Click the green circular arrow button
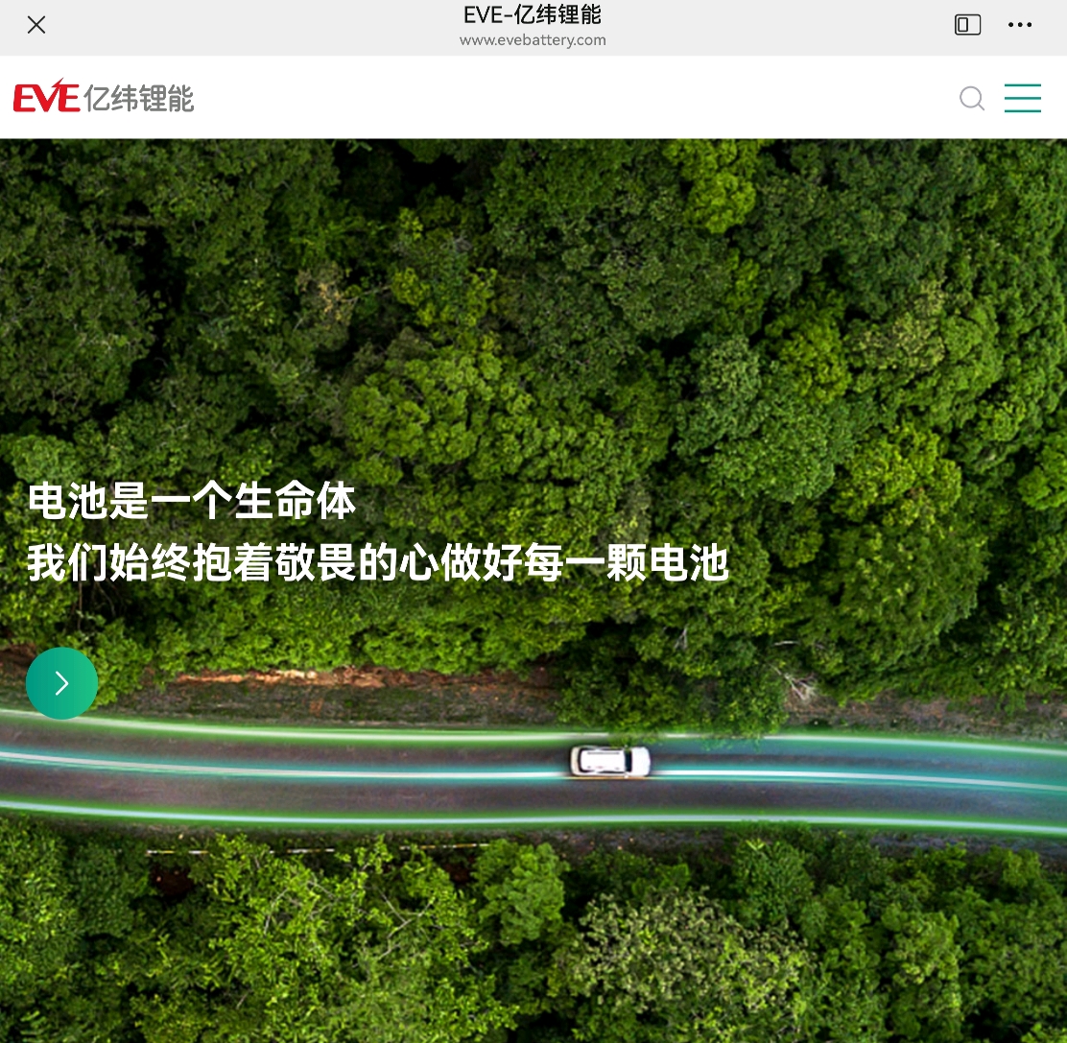This screenshot has width=1067, height=1043. [62, 683]
